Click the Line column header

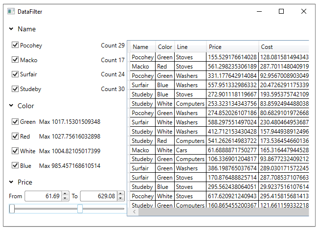[182, 47]
